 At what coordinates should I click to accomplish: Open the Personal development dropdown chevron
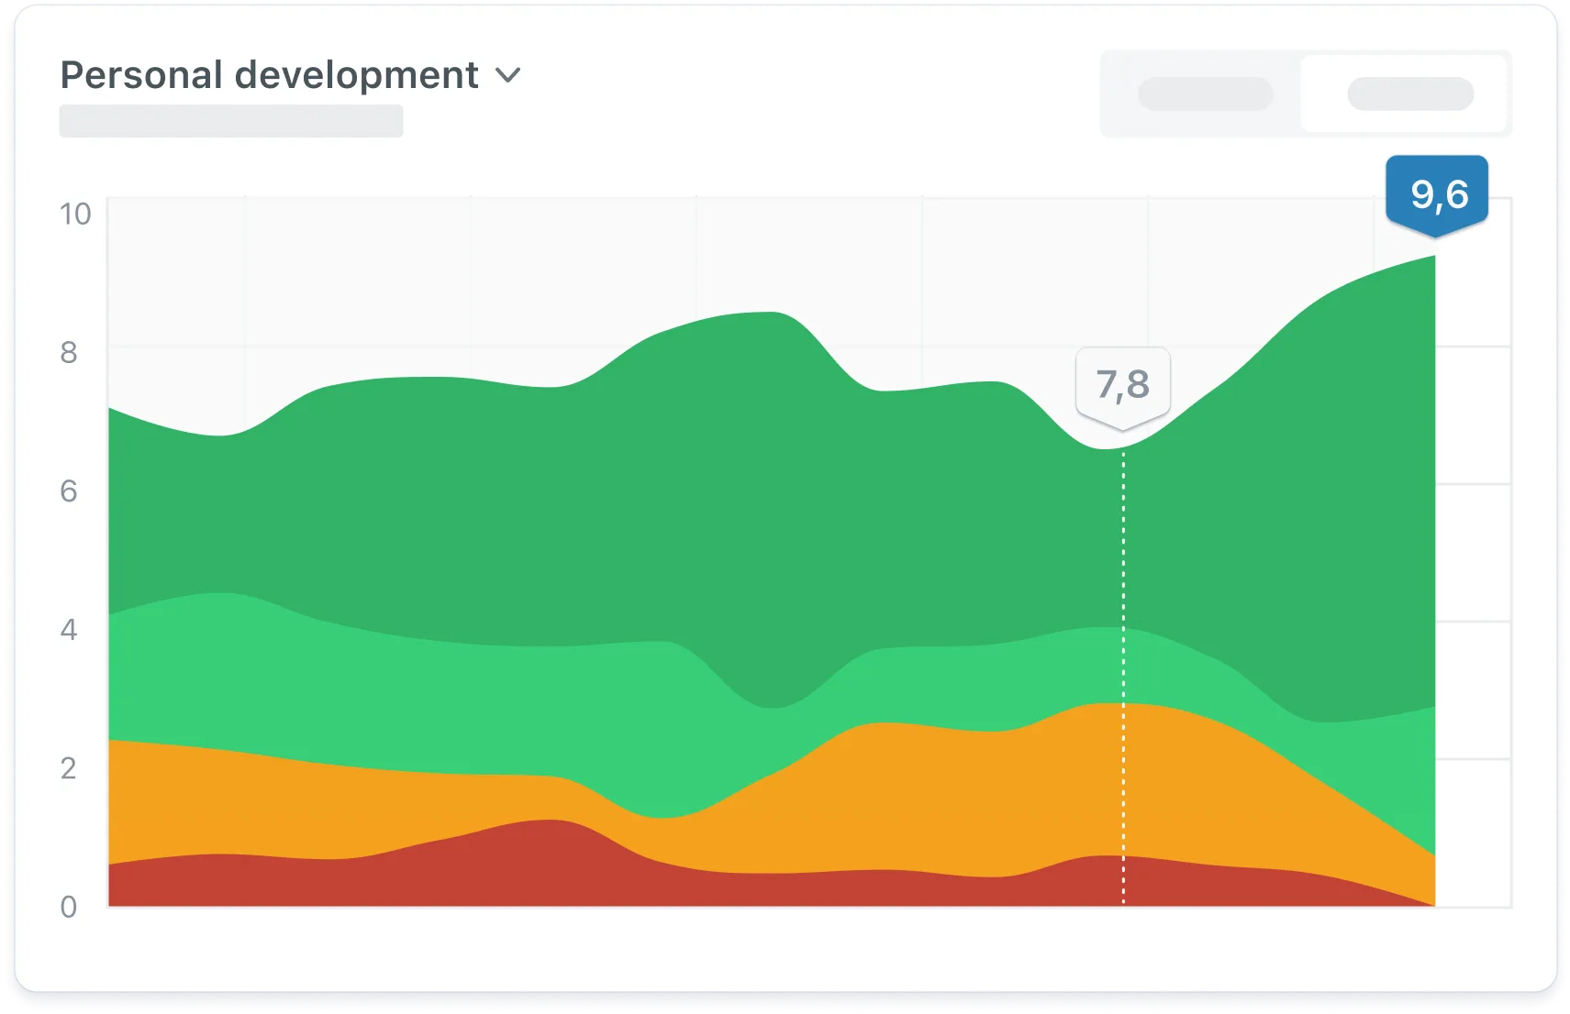pyautogui.click(x=507, y=75)
